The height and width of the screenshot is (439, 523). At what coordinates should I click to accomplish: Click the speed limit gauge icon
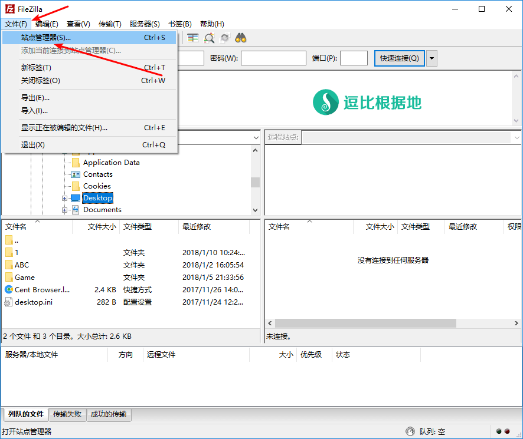point(410,432)
